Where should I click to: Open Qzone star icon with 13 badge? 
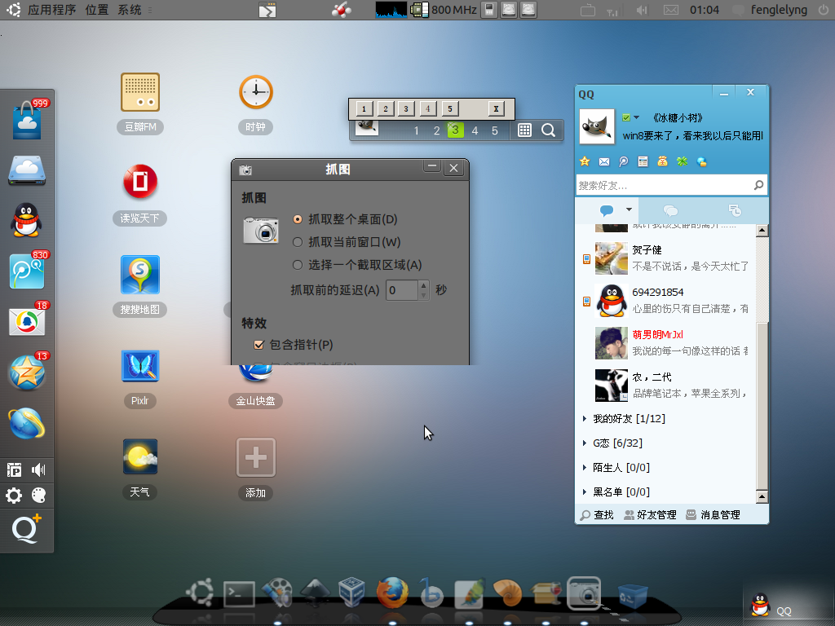27,372
